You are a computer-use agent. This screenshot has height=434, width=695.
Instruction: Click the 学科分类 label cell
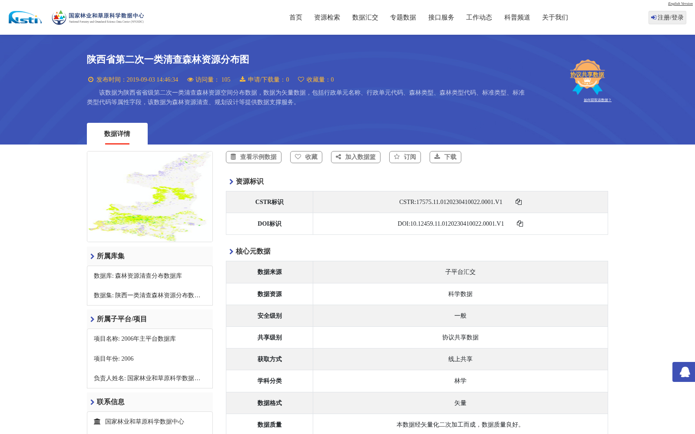pos(269,381)
